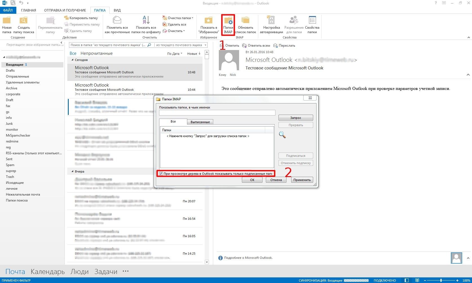This screenshot has width=472, height=283.
Task: Click the zoom slider in status bar
Action: 441,280
